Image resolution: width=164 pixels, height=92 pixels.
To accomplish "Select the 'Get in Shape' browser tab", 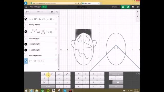I will tap(90, 3).
